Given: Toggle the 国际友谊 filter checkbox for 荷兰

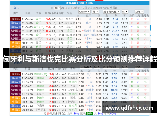Looking at the screenshot, I should 84,8.
